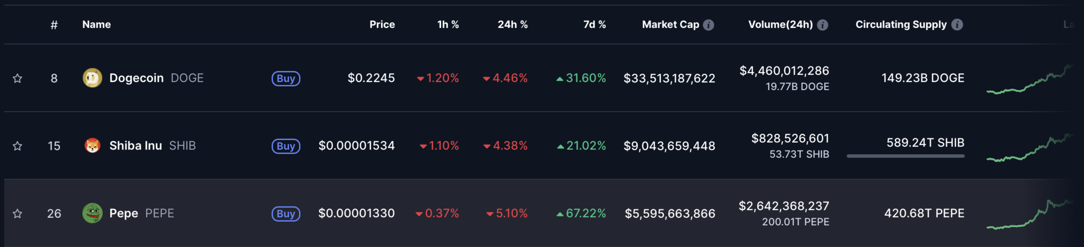Add Pepe to watchlist with star
The height and width of the screenshot is (247, 1084).
17,214
